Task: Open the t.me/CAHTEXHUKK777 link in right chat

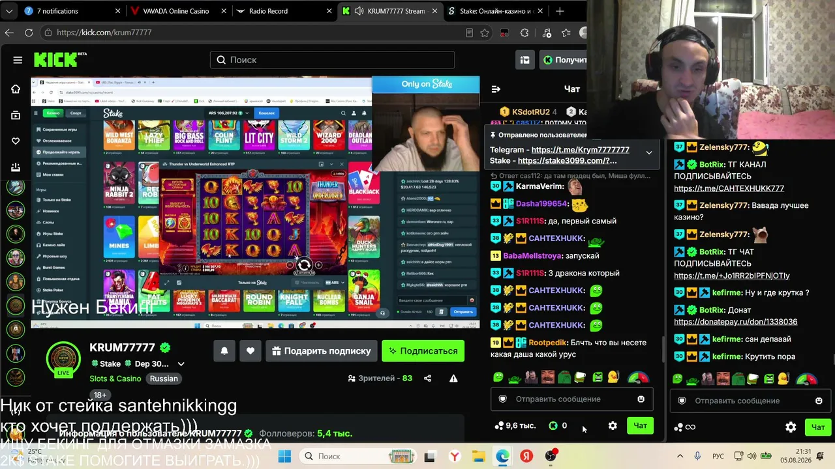Action: coord(729,188)
